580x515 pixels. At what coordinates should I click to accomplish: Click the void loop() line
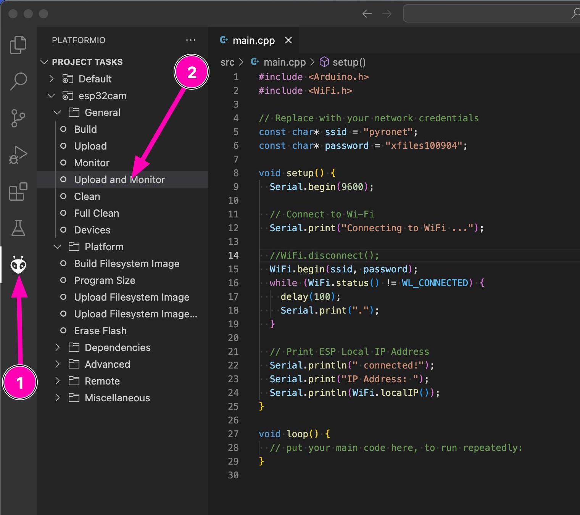pos(294,434)
